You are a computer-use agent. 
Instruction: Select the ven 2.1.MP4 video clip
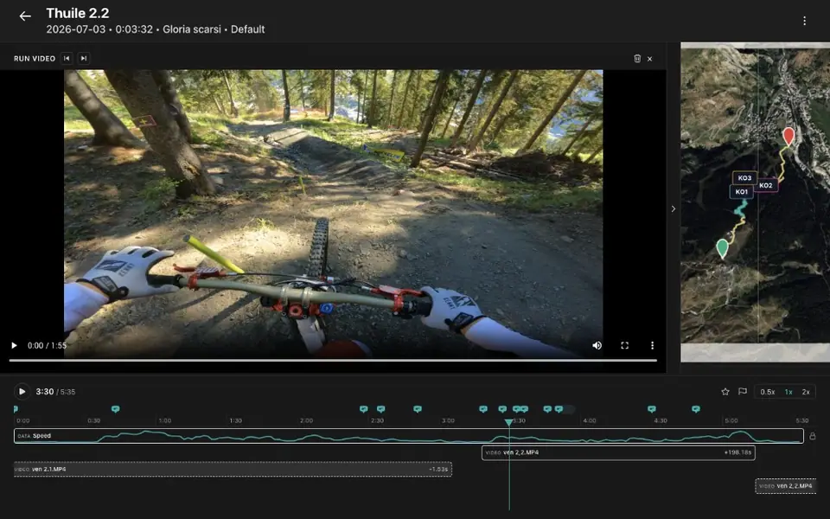click(x=233, y=469)
